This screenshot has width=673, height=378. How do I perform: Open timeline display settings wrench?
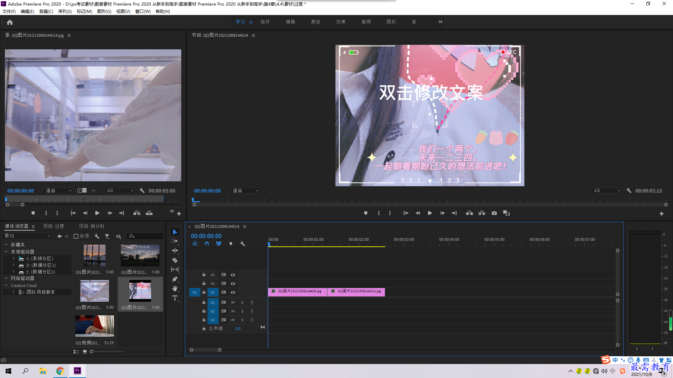[242, 244]
